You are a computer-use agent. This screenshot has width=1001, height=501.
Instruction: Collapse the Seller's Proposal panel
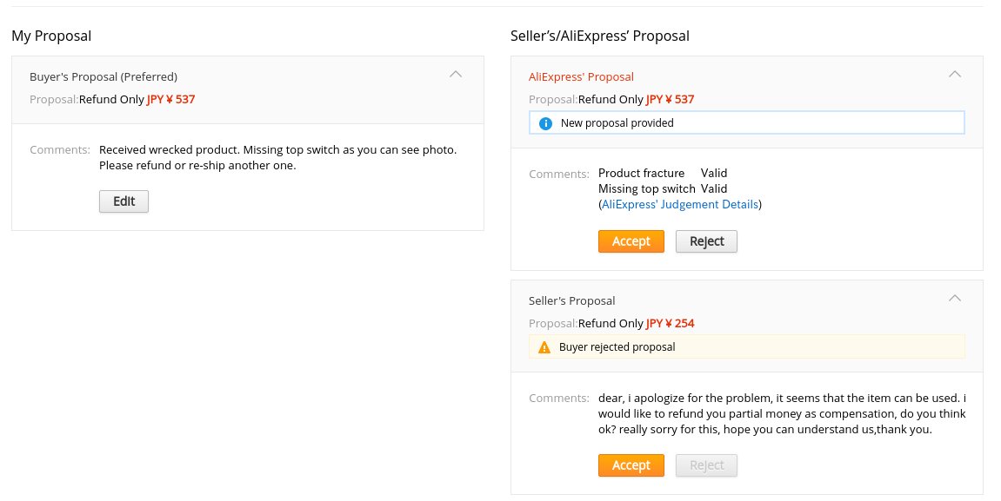point(954,299)
